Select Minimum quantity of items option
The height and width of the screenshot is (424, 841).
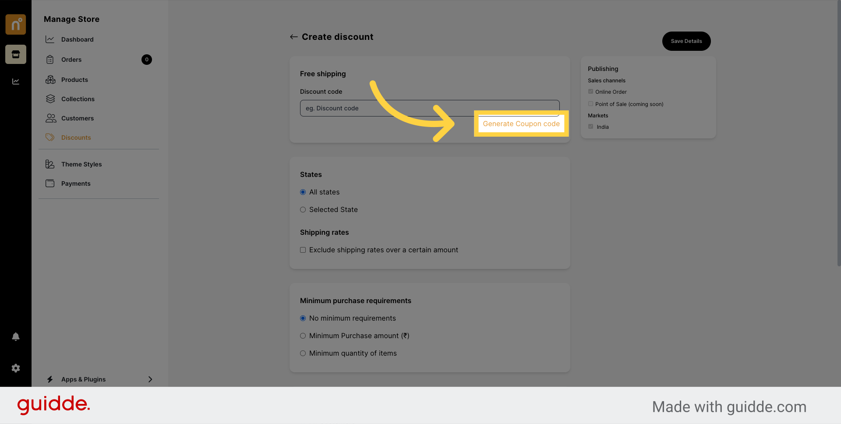point(303,353)
